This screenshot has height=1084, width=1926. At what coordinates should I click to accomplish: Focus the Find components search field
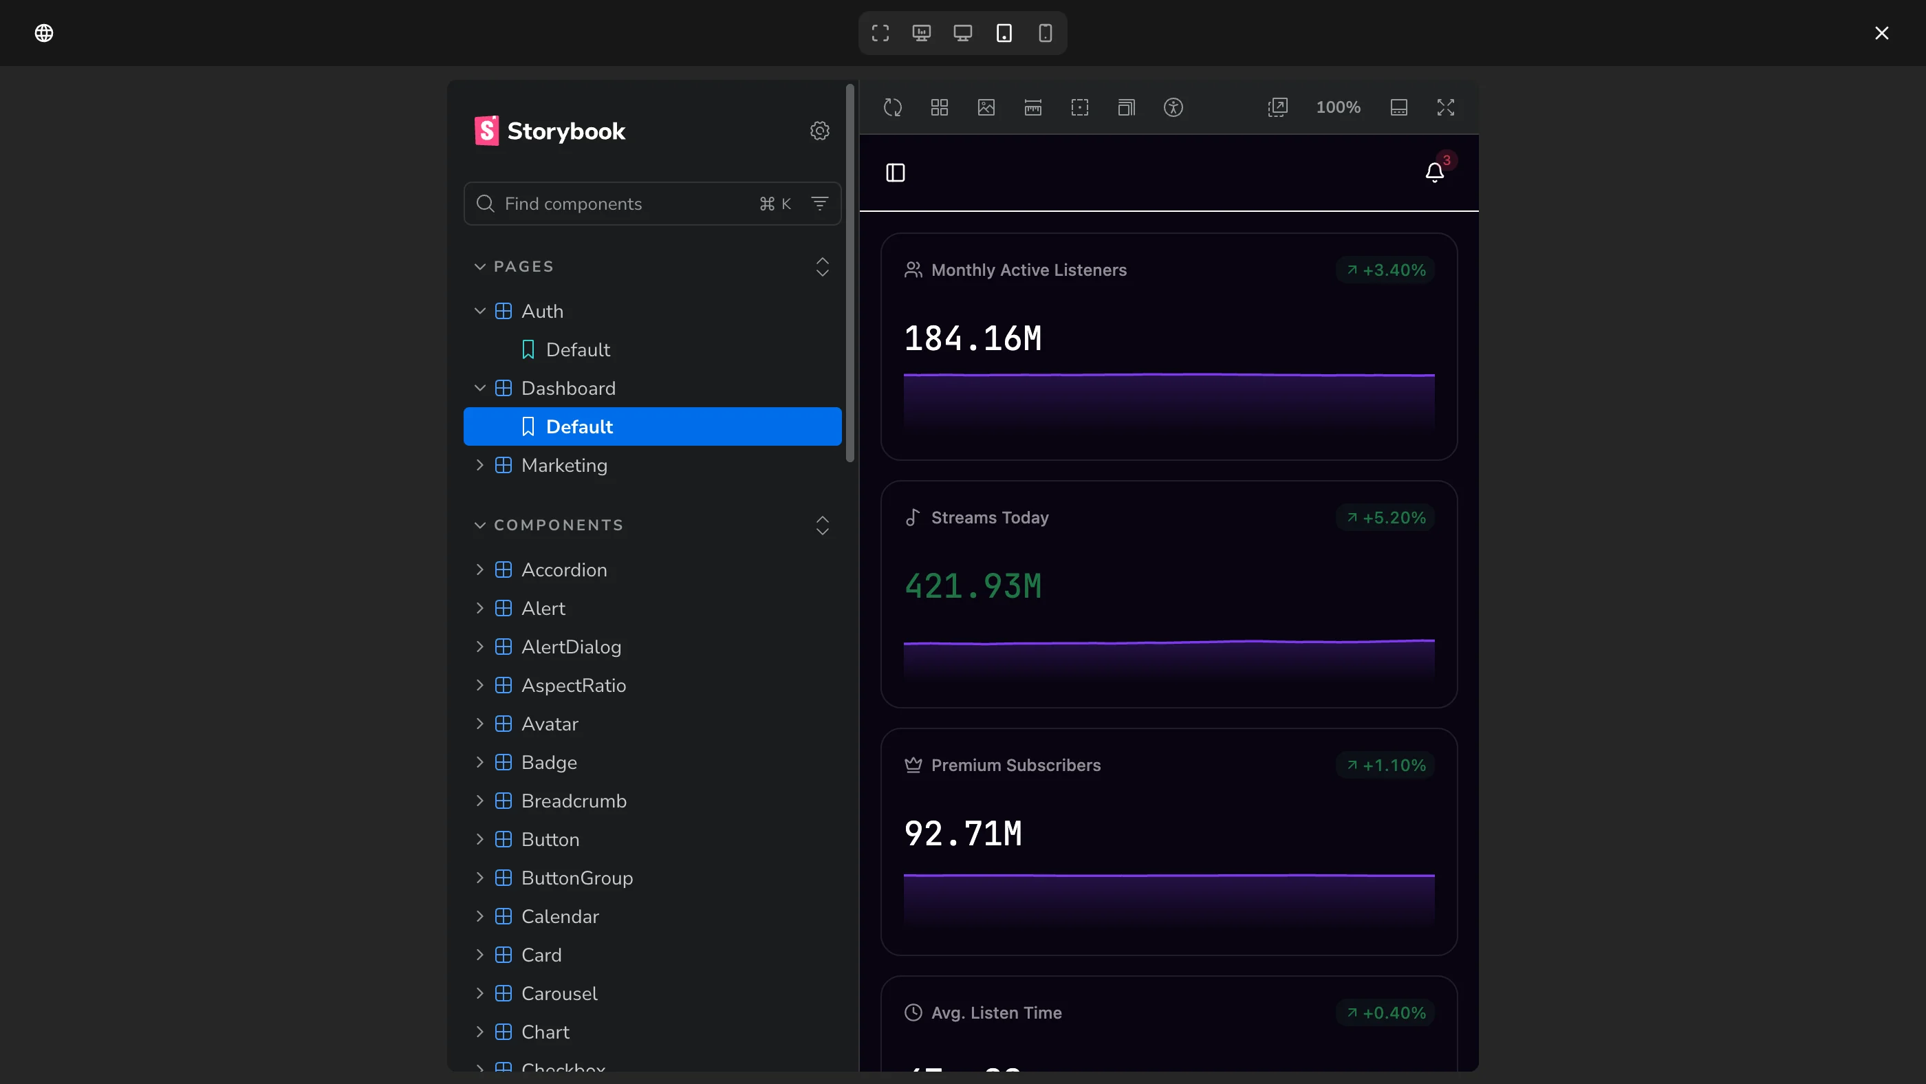[x=652, y=204]
